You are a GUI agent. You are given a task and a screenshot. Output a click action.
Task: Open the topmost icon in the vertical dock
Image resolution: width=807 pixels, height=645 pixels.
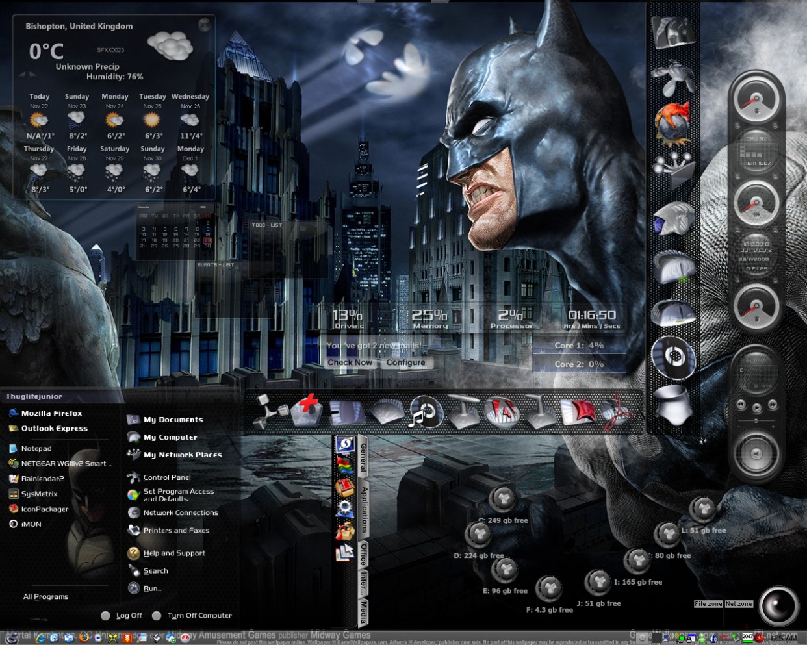click(672, 31)
